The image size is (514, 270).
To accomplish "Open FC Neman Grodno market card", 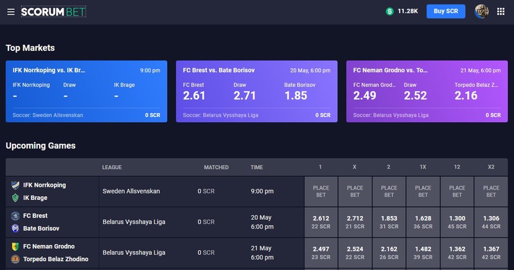I will [x=427, y=91].
